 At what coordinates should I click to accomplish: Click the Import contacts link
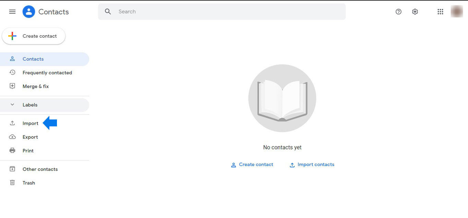click(316, 165)
